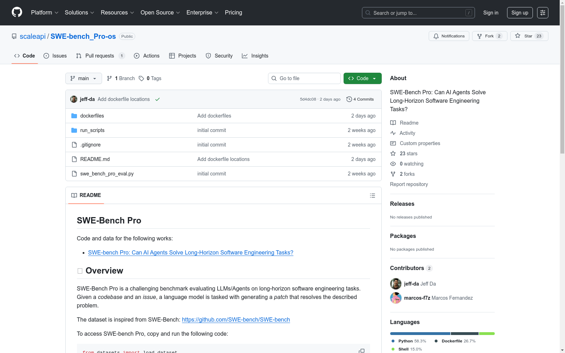Click the .gitignore file icon
The image size is (565, 353).
point(74,145)
